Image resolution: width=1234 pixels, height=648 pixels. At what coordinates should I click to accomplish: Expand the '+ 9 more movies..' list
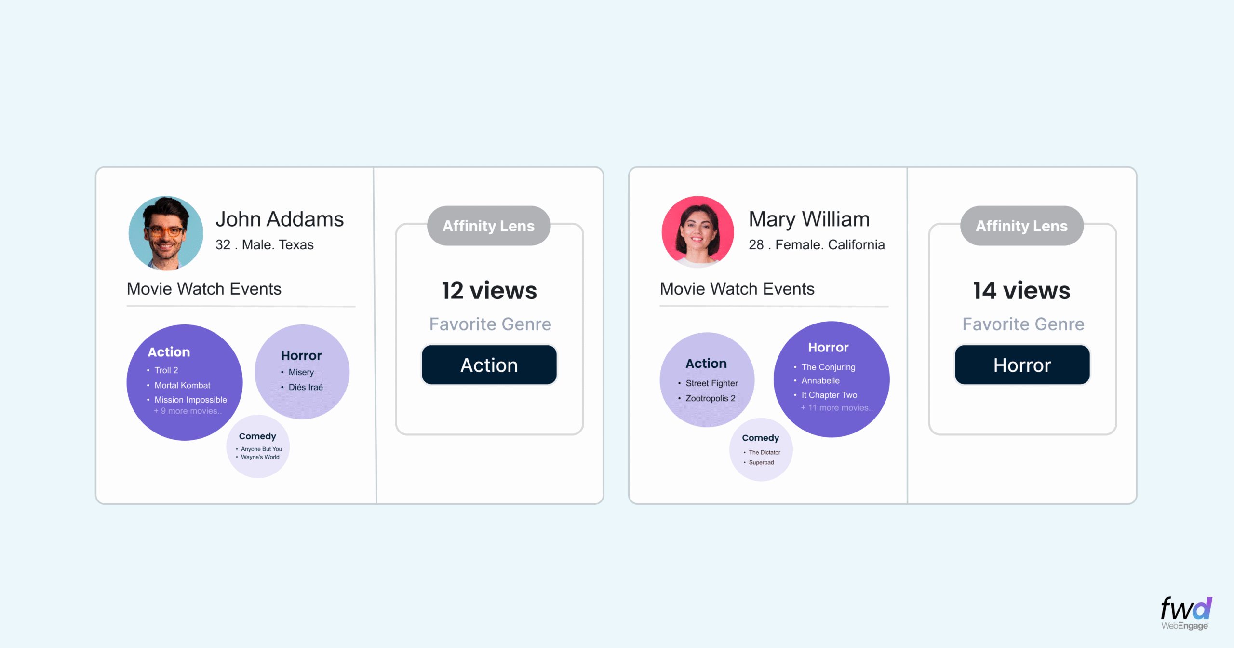pyautogui.click(x=188, y=411)
